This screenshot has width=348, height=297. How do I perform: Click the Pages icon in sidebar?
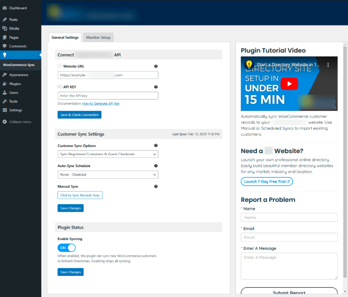[5, 37]
